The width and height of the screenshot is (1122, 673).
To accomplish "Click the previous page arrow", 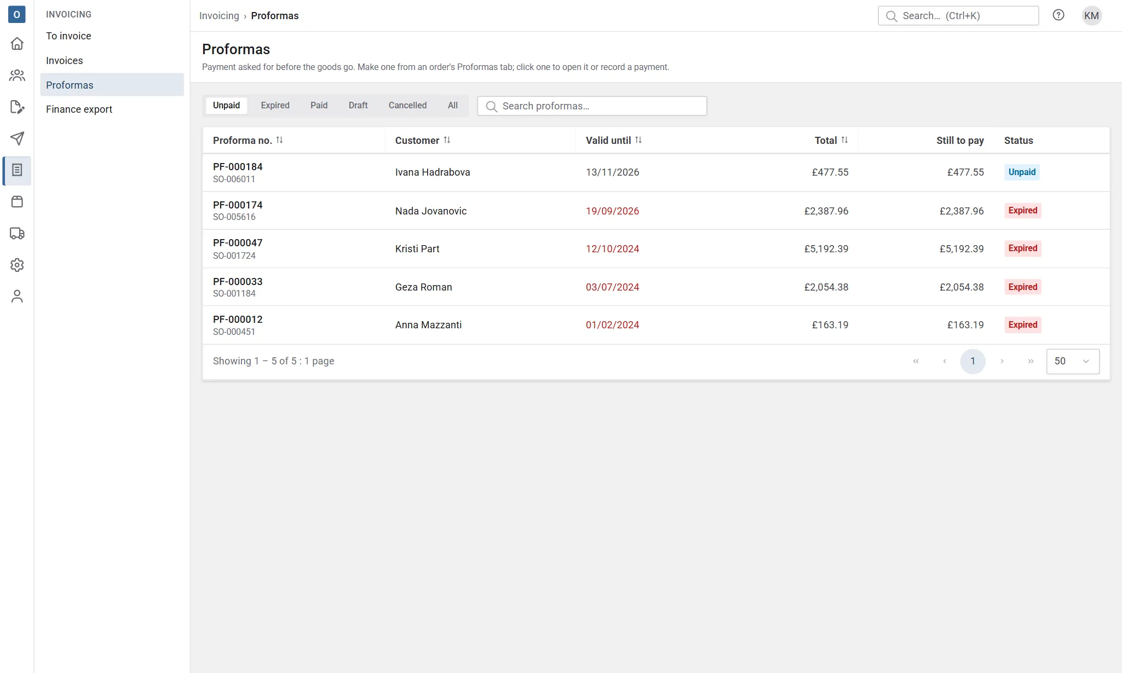I will point(945,361).
